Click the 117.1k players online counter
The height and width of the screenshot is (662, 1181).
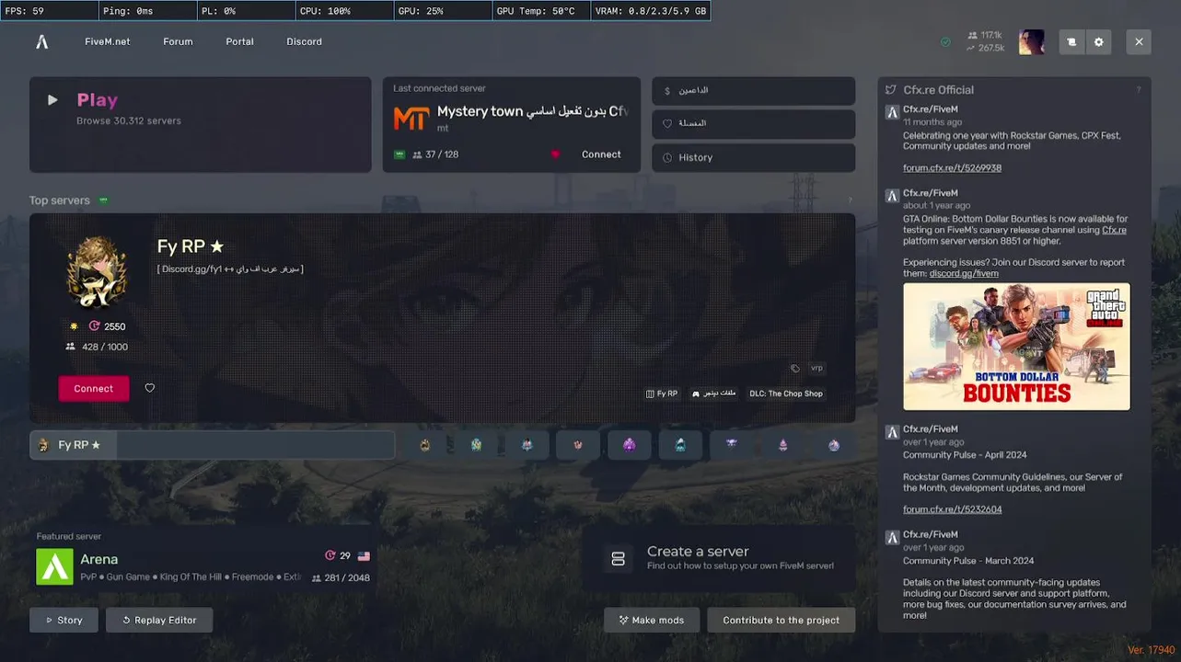click(x=985, y=35)
